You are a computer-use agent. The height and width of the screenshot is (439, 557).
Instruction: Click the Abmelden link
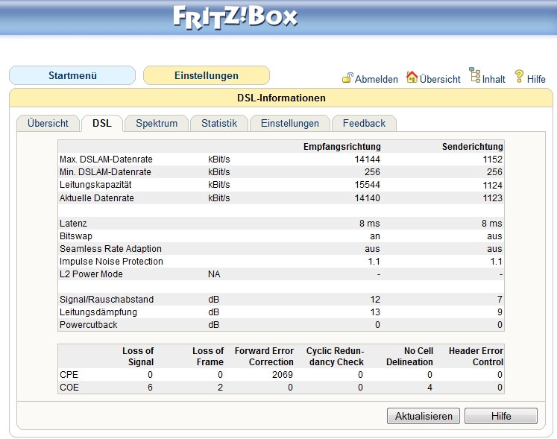[x=377, y=79]
